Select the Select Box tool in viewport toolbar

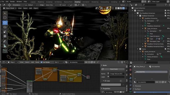[x=5, y=13]
